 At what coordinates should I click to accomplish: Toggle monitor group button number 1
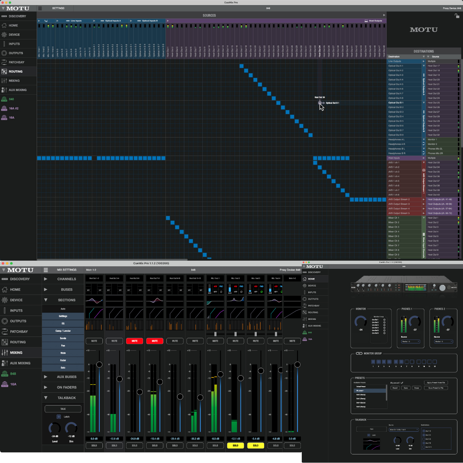click(x=373, y=362)
